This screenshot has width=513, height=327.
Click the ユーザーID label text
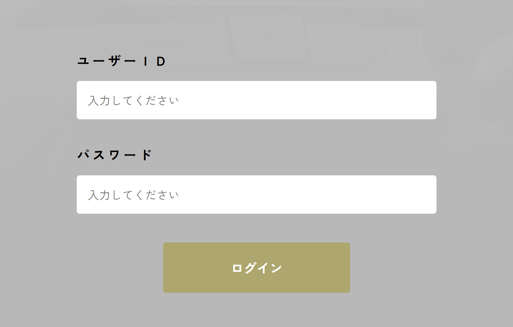[122, 61]
